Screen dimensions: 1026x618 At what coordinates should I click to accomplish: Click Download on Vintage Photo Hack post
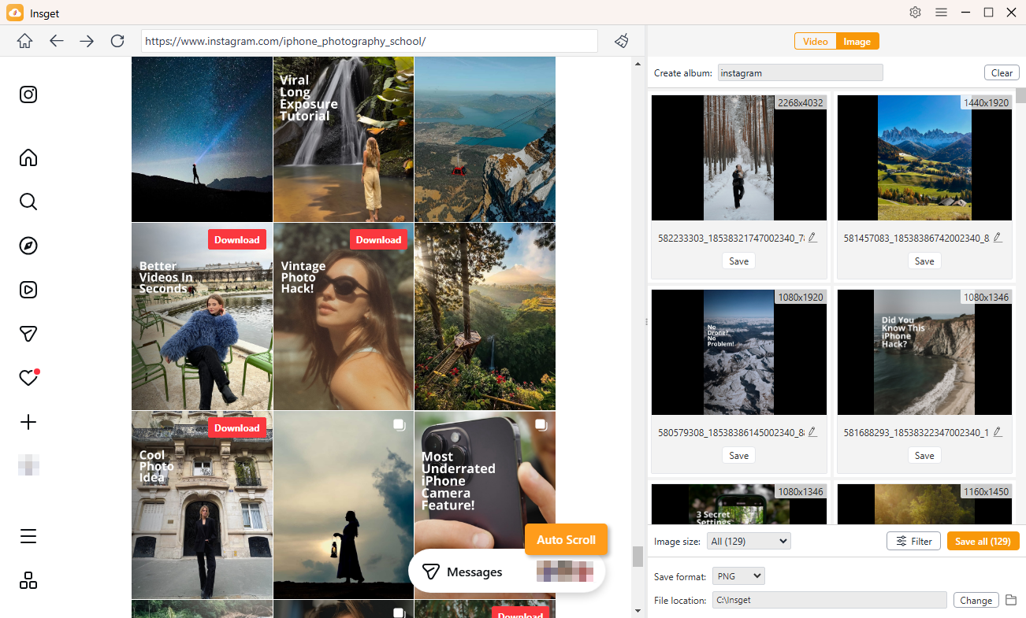coord(378,239)
